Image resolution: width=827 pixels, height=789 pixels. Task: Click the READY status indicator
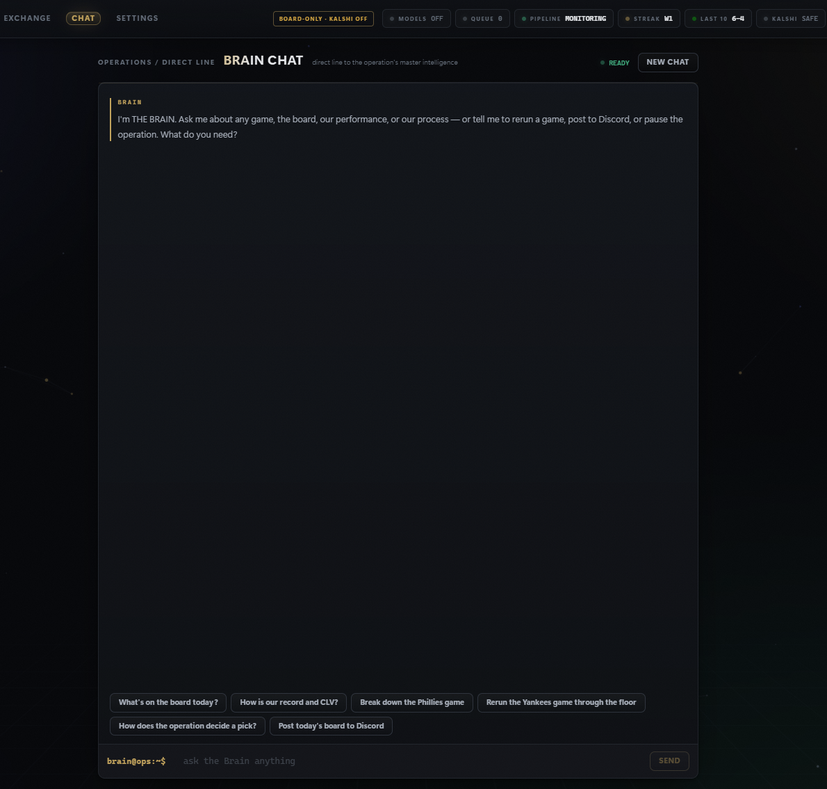pos(615,63)
